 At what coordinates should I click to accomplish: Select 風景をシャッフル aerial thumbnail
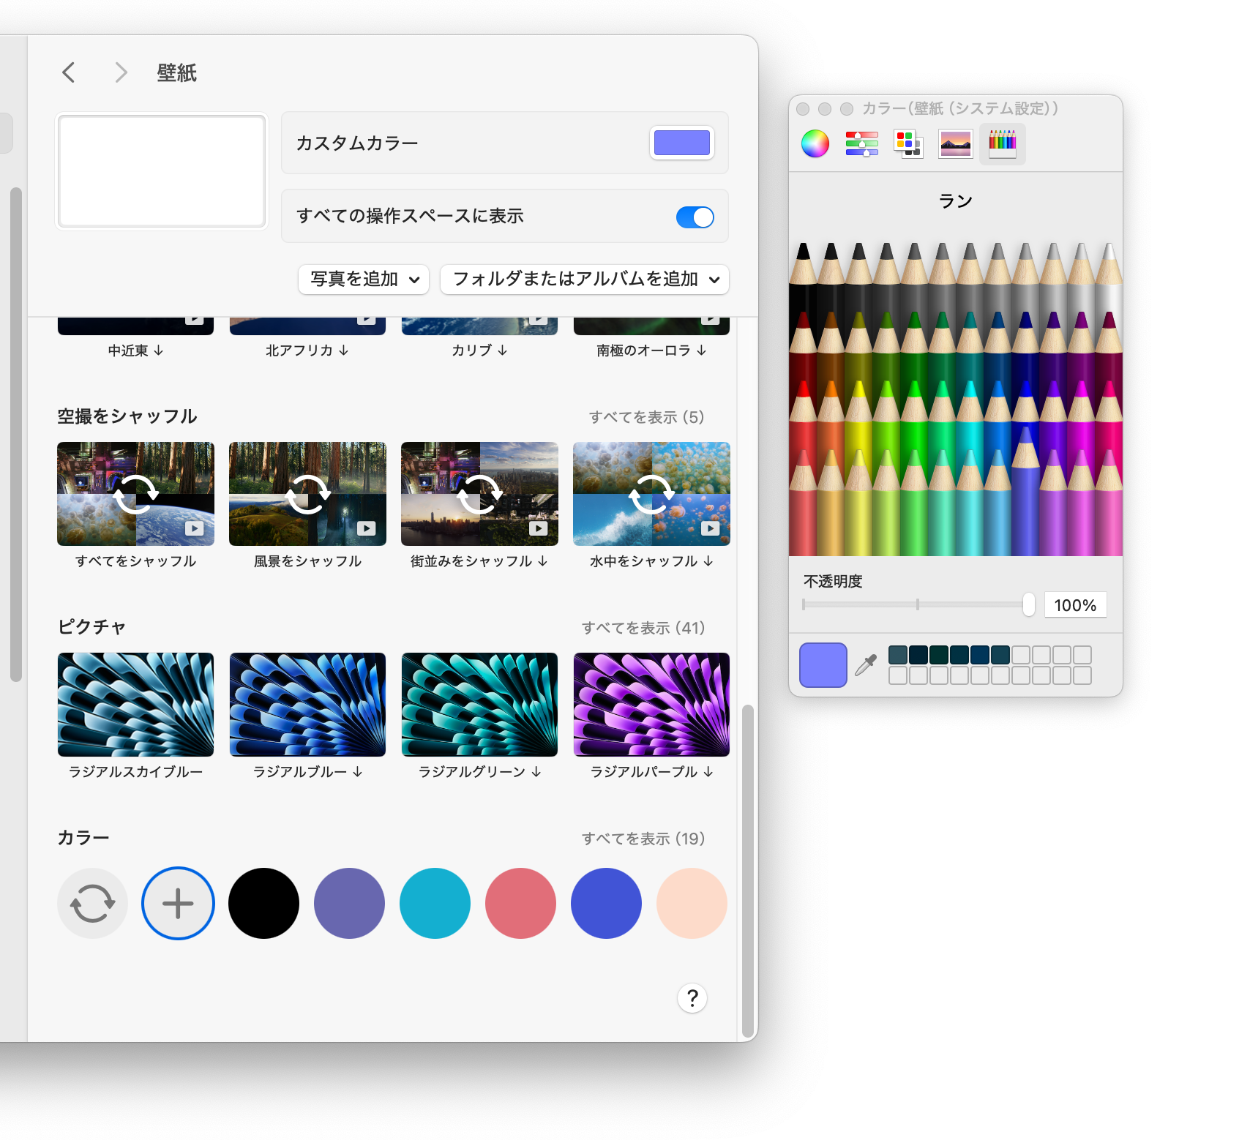pos(308,494)
